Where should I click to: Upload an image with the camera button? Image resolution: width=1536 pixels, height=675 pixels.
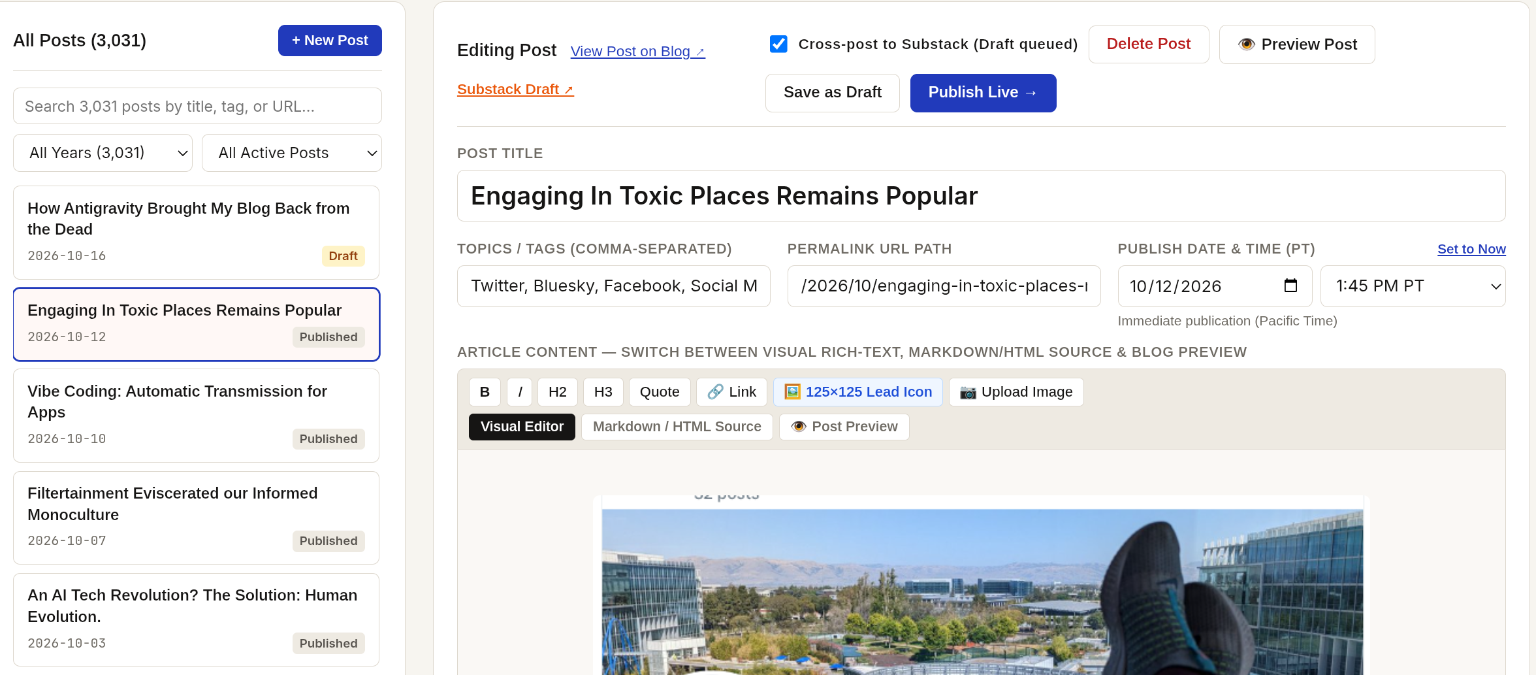(x=1016, y=392)
